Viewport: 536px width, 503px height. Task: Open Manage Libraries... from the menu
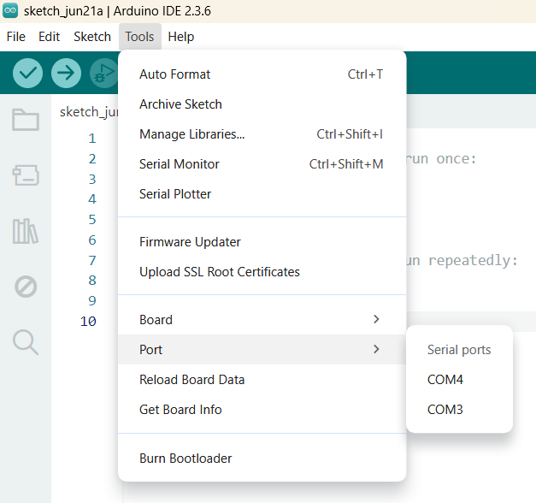(262, 134)
